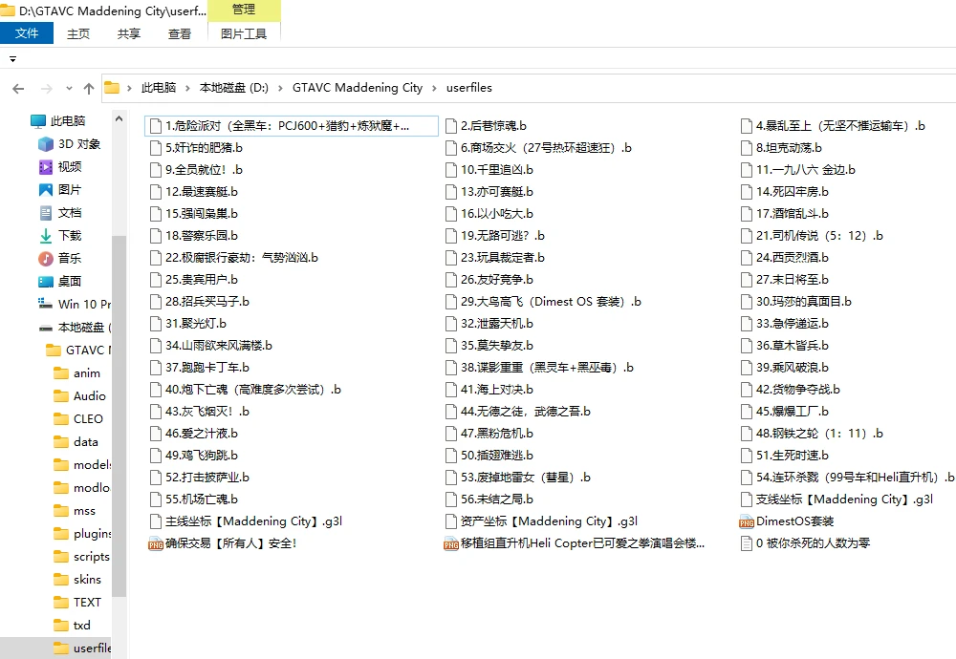Select PNG image 移植组直升机Heli Copter
This screenshot has height=659, width=956.
coord(575,543)
